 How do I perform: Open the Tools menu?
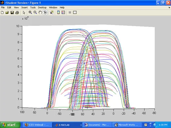tap(33, 8)
